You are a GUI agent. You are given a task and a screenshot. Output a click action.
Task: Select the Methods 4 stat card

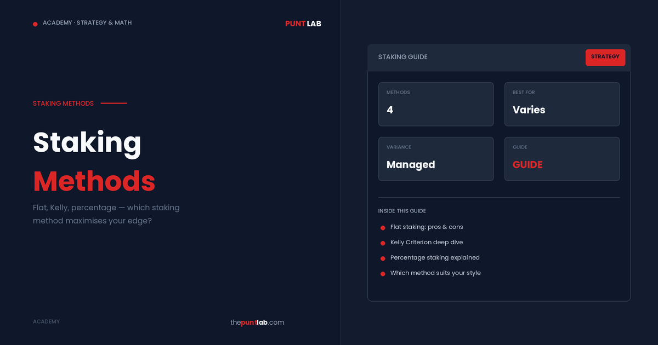click(x=436, y=104)
